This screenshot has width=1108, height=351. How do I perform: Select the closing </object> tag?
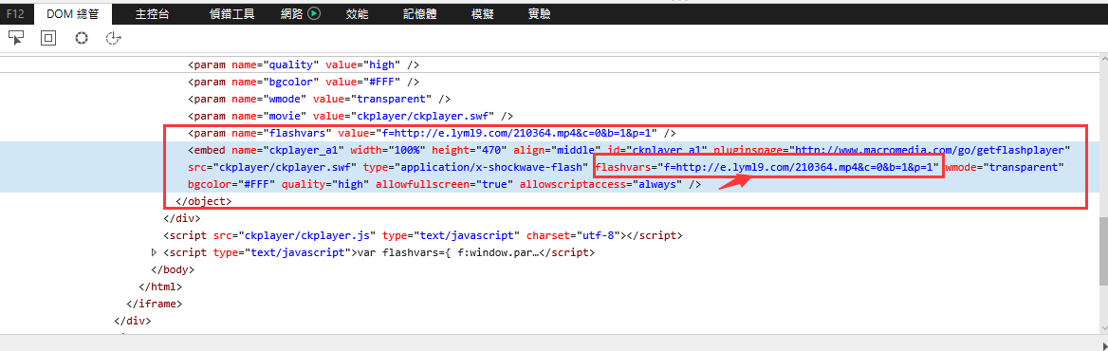point(204,201)
